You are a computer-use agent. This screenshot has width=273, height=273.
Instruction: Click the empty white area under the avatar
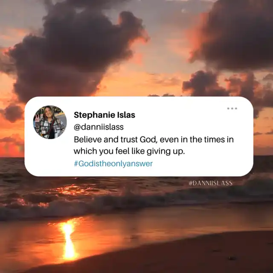pos(50,157)
